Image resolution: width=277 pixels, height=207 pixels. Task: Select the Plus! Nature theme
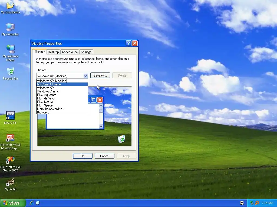click(62, 102)
